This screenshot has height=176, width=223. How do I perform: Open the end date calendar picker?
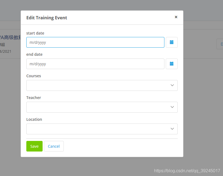[x=171, y=64]
